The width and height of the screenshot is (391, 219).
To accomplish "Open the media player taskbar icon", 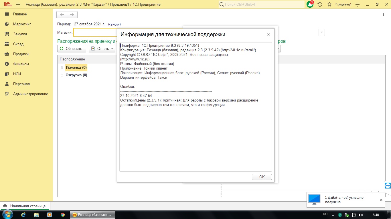I will point(50,215).
